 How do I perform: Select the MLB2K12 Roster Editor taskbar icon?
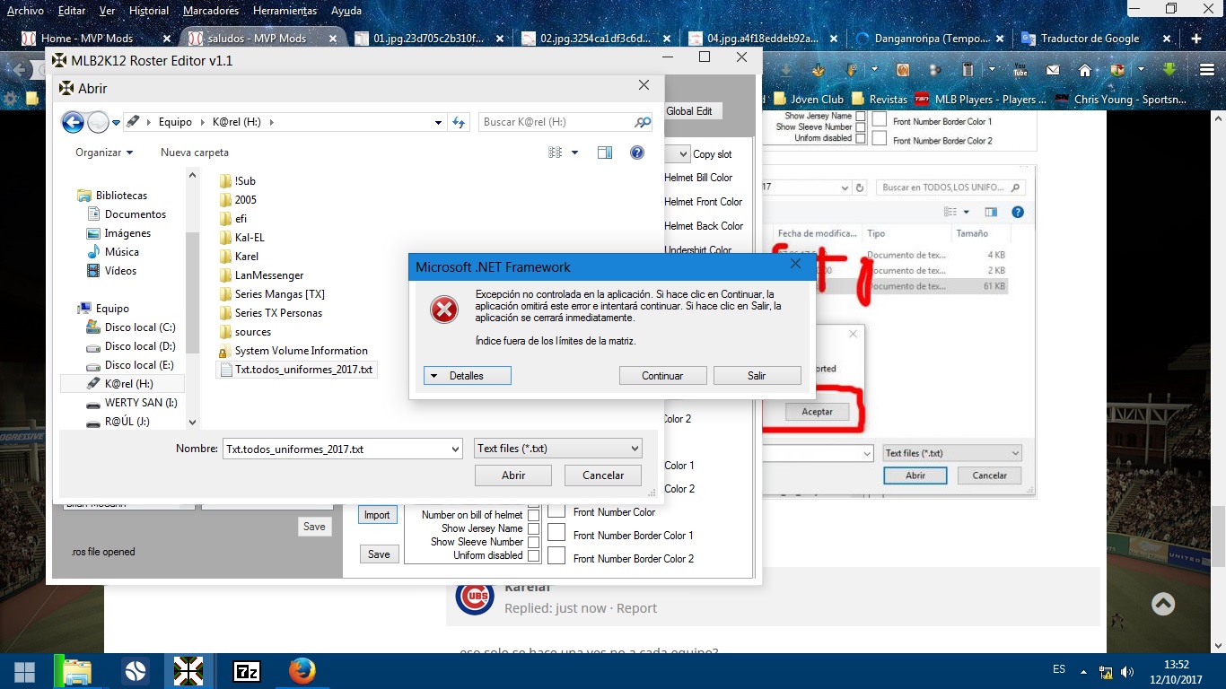click(x=188, y=671)
